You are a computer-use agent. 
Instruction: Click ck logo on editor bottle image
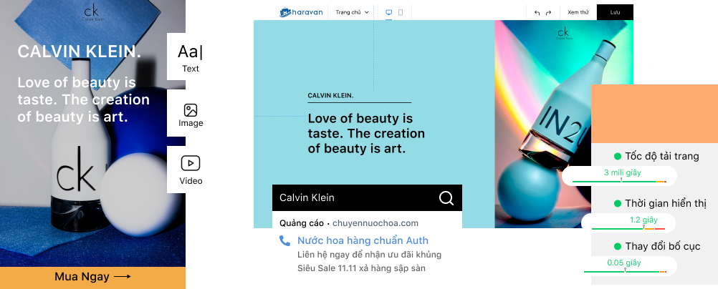[563, 34]
